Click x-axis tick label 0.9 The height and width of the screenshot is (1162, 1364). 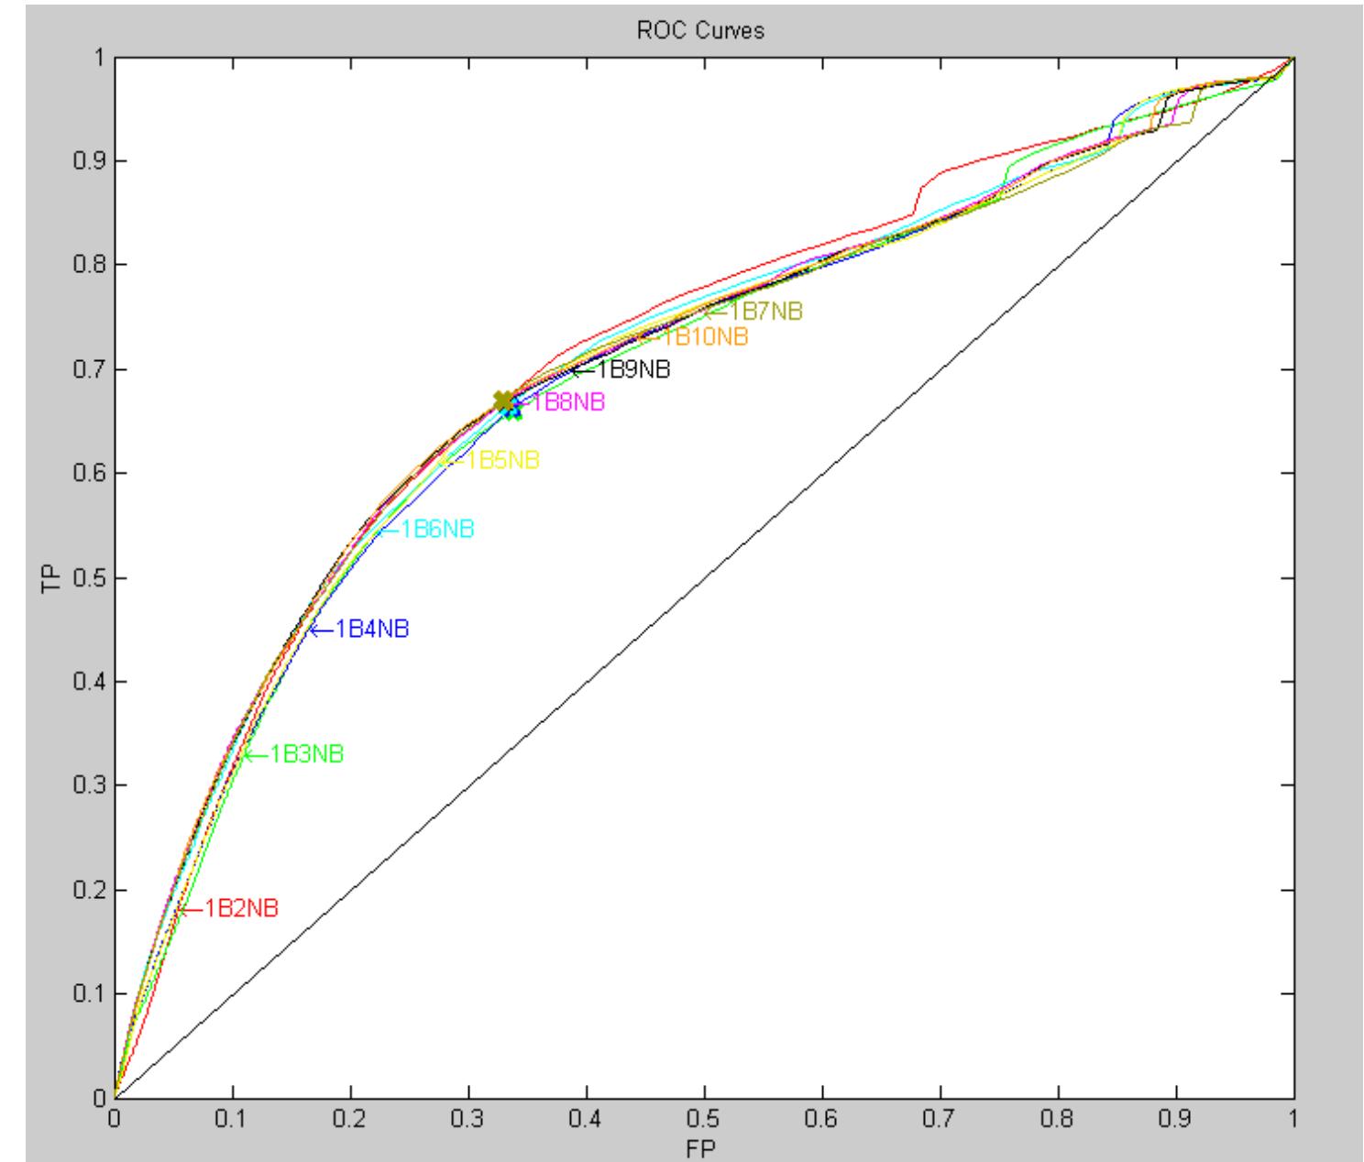[x=1176, y=1120]
